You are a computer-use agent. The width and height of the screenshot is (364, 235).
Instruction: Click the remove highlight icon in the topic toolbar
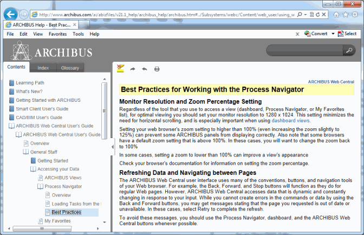120,69
